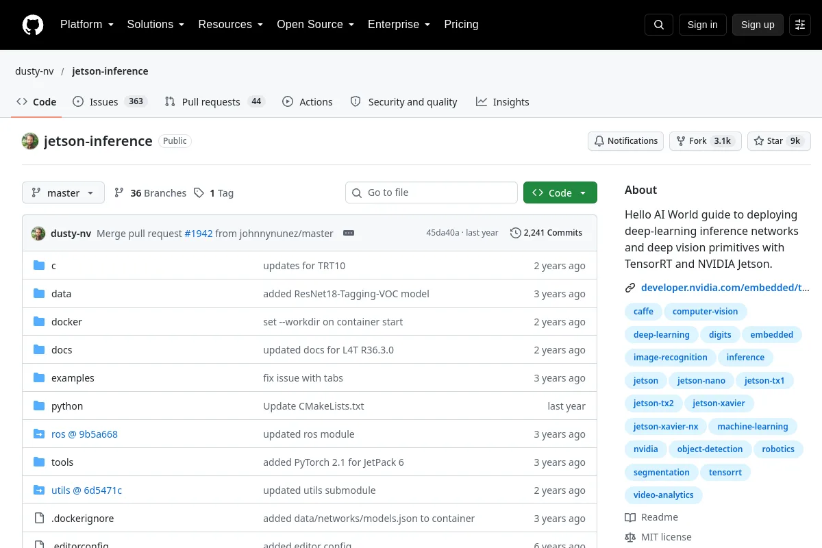
Task: Click the history clock icon beside 2,241 Commits
Action: point(516,233)
